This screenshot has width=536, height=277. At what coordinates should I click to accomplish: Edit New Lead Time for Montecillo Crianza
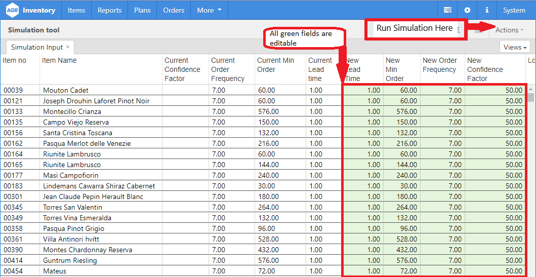coord(363,111)
